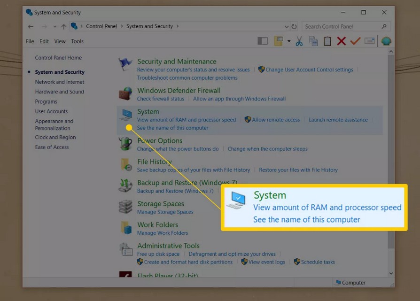Click the search magnifier icon
This screenshot has height=301, width=420.
point(384,26)
